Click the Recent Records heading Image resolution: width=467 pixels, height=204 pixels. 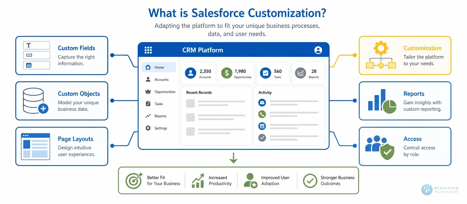coord(199,93)
